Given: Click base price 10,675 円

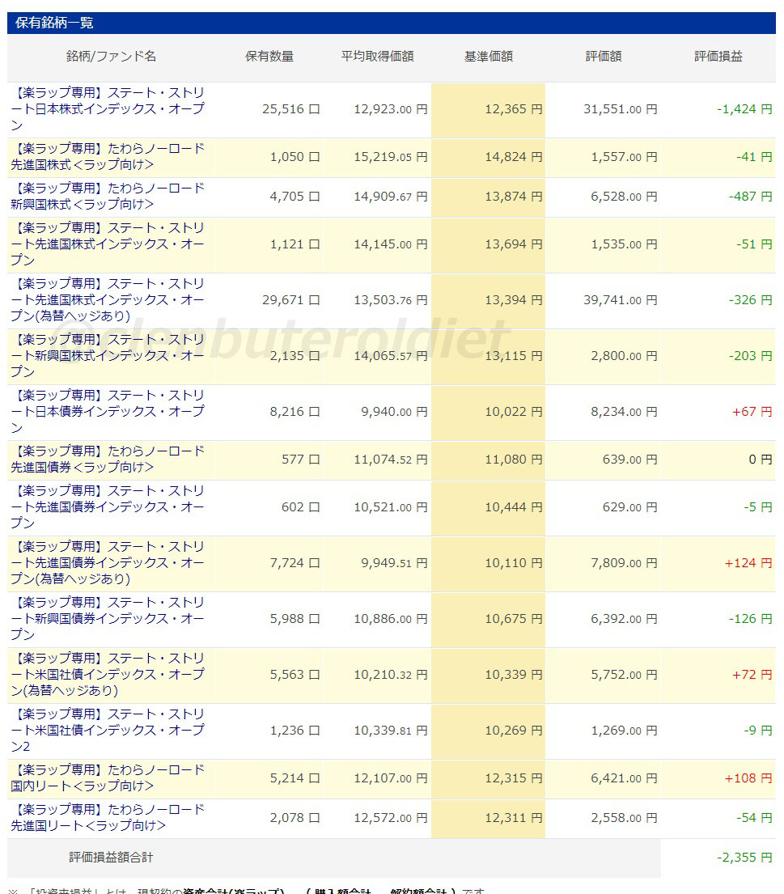Looking at the screenshot, I should coord(513,619).
